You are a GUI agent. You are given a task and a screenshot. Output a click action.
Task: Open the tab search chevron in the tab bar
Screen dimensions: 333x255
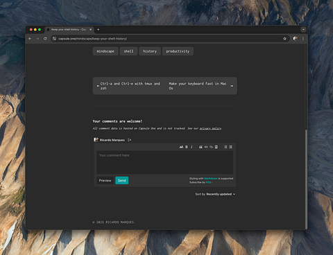pos(303,29)
